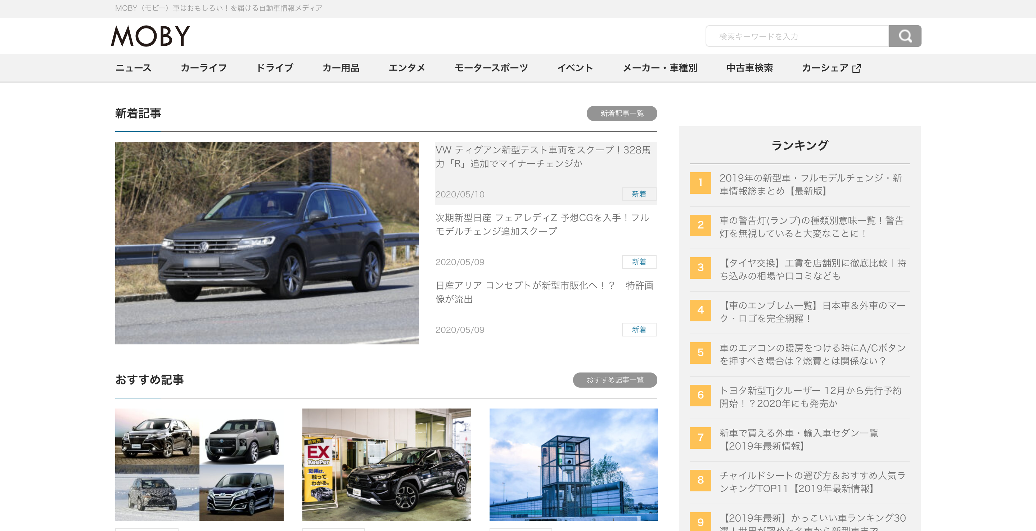Click the orange number 5 ranking badge
This screenshot has width=1036, height=531.
tap(700, 353)
